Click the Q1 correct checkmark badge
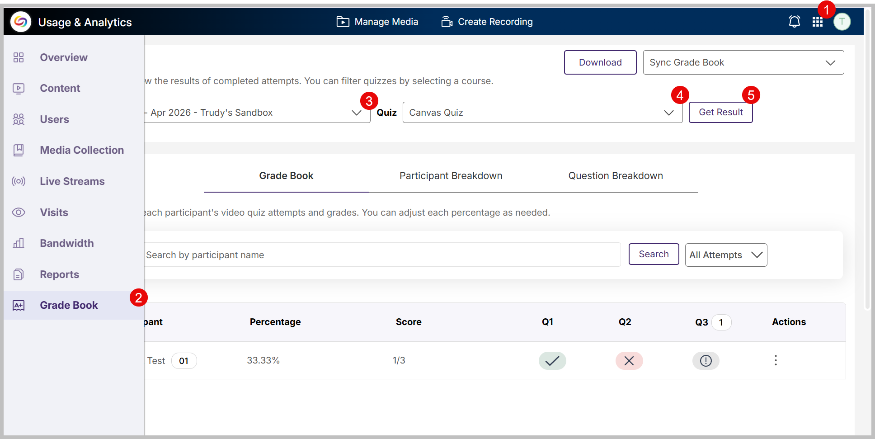 552,361
